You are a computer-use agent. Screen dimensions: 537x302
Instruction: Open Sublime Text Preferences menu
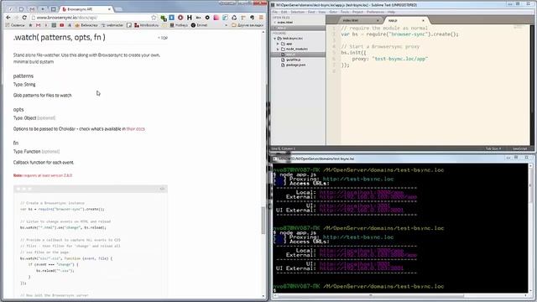[x=375, y=12]
